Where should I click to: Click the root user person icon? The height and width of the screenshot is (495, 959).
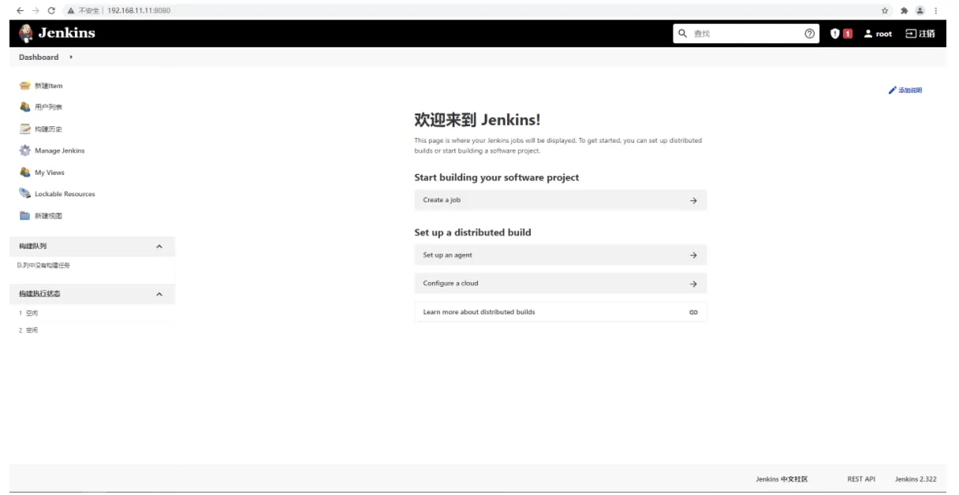868,34
